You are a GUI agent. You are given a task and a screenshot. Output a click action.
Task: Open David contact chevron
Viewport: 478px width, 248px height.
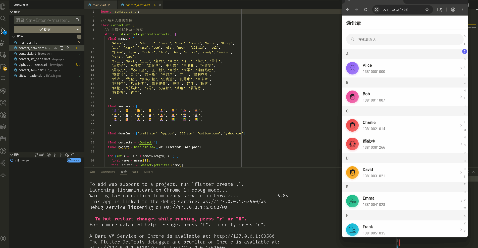click(x=461, y=173)
